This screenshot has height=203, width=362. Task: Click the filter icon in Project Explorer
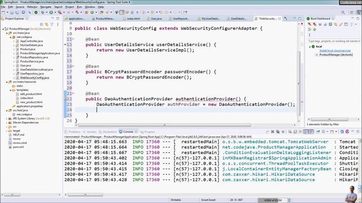[x=51, y=24]
